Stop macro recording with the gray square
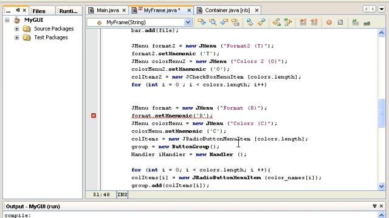This screenshot has width=389, height=218. pyautogui.click(x=340, y=22)
